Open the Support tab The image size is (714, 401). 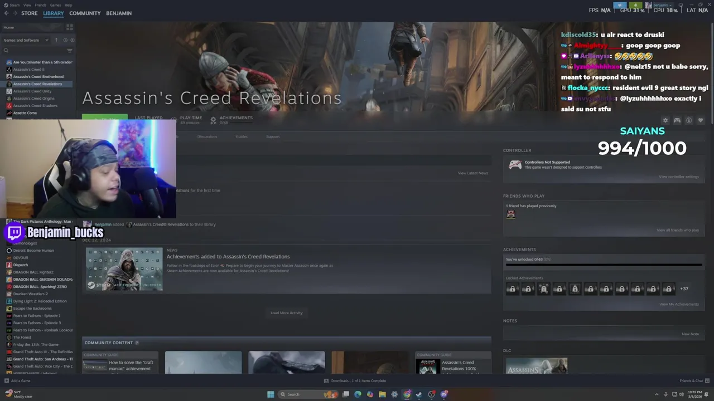click(x=273, y=136)
